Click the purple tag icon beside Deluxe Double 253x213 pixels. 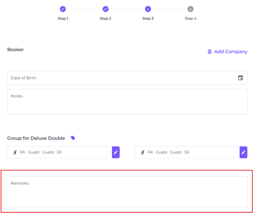[73, 138]
